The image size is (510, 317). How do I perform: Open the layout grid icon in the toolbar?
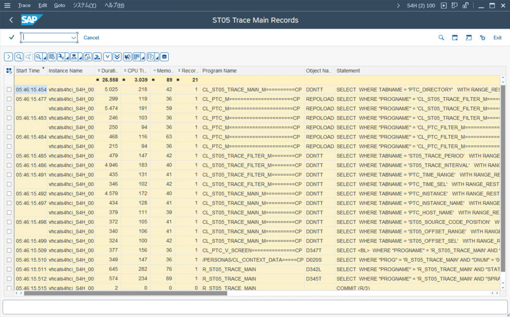52,57
